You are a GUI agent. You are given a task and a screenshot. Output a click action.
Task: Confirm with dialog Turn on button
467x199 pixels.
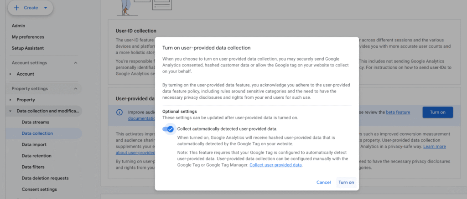pos(346,182)
